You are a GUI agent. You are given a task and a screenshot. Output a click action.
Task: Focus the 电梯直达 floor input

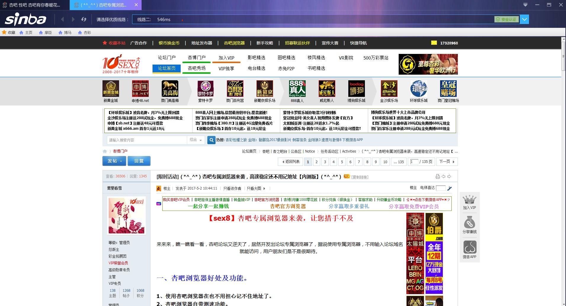440,188
